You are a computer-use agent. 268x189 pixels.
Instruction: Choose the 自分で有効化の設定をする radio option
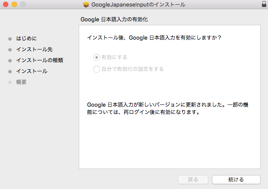coord(96,69)
